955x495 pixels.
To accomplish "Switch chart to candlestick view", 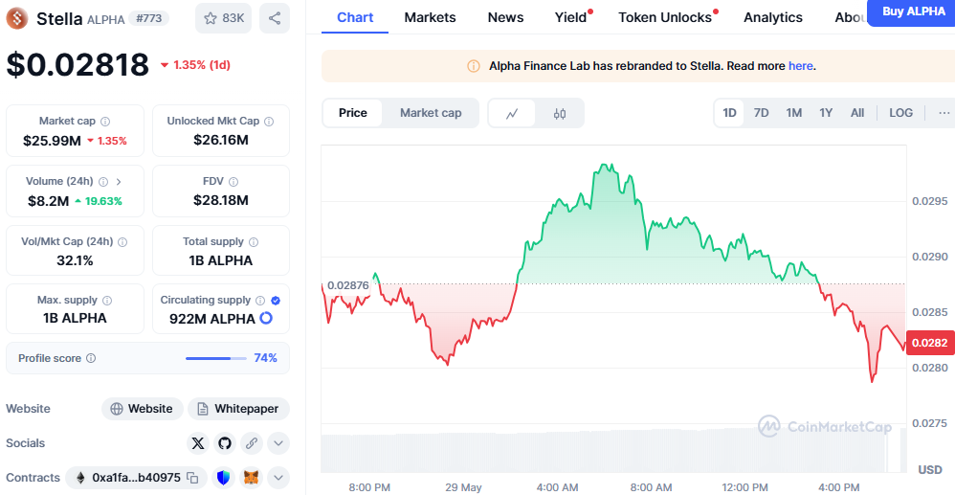I will click(560, 113).
